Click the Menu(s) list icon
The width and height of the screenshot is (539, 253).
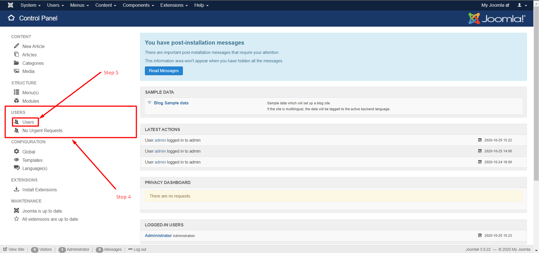pos(17,92)
